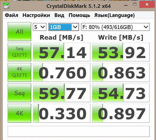Select the 4K write value 0.897

121,113
